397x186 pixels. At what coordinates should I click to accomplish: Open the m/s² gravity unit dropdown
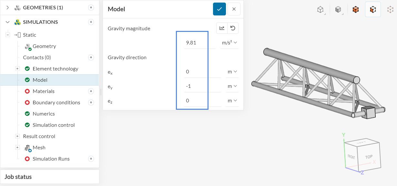[x=229, y=42]
